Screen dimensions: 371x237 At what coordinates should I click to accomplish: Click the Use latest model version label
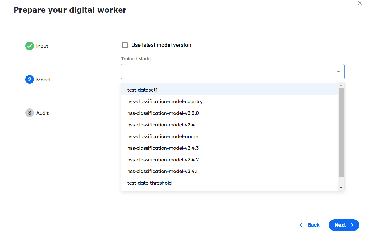click(161, 45)
